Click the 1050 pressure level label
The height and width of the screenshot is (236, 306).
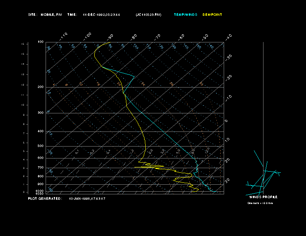coord(40,194)
